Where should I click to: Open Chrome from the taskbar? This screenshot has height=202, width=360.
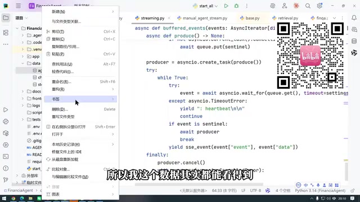13,199
